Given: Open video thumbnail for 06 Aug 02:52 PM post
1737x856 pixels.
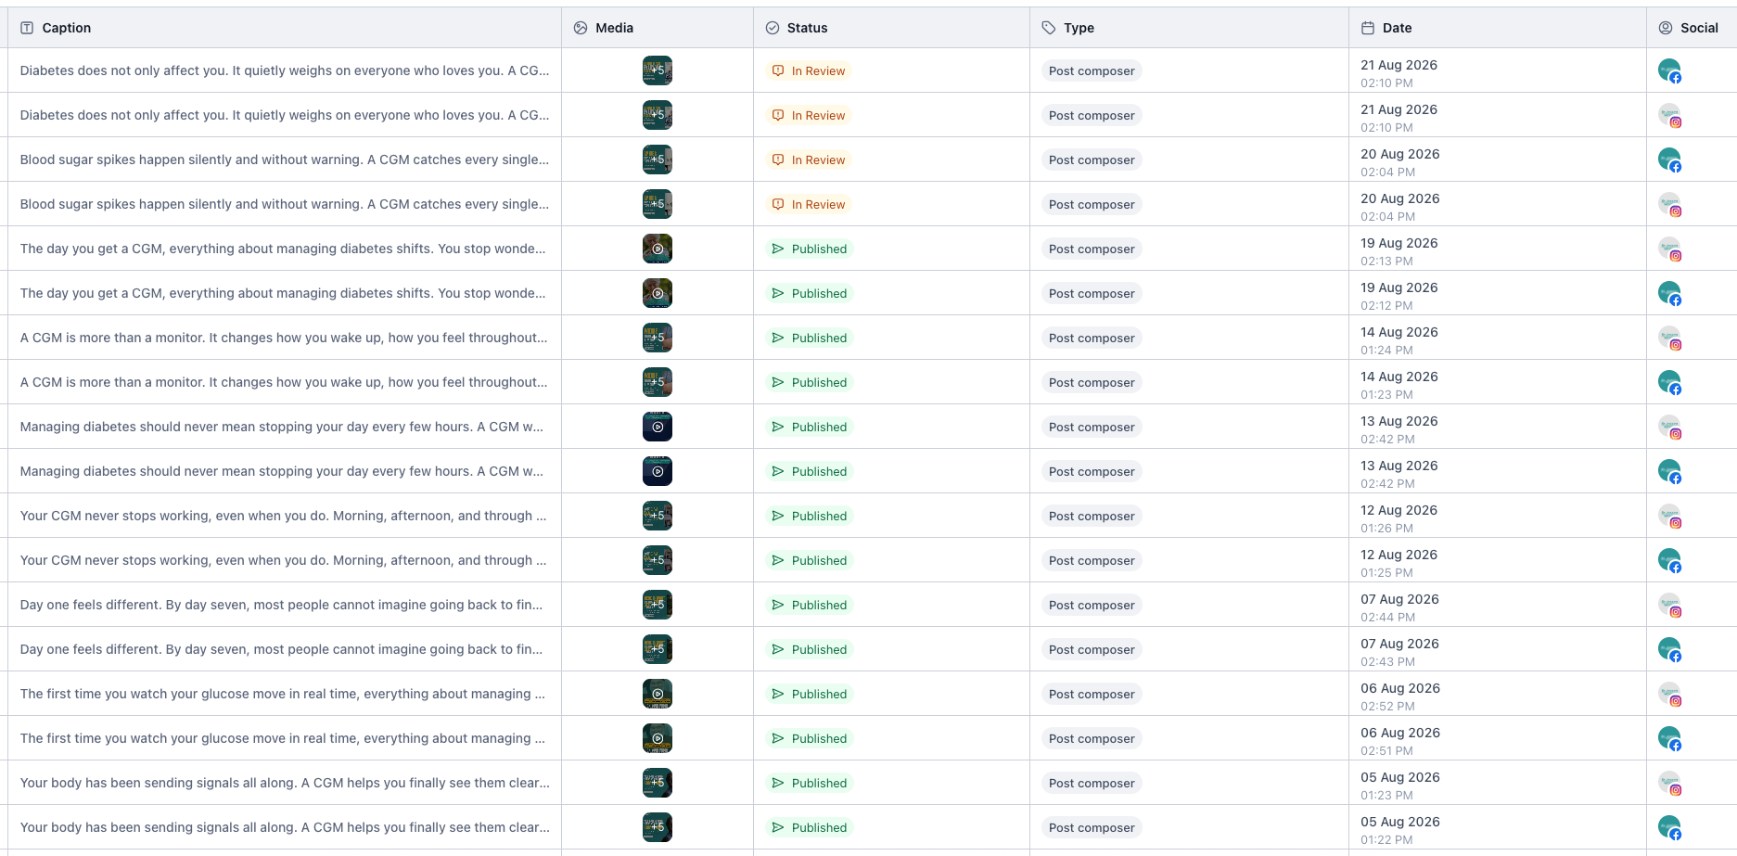Looking at the screenshot, I should [658, 694].
